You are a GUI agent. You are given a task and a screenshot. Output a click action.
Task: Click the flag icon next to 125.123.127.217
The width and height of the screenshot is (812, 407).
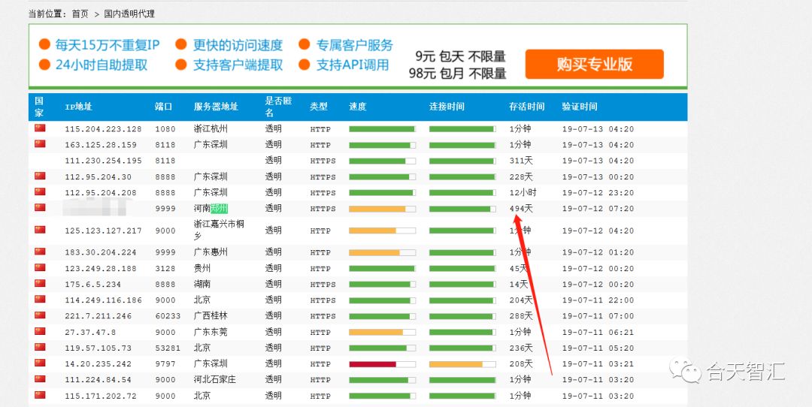pyautogui.click(x=40, y=230)
